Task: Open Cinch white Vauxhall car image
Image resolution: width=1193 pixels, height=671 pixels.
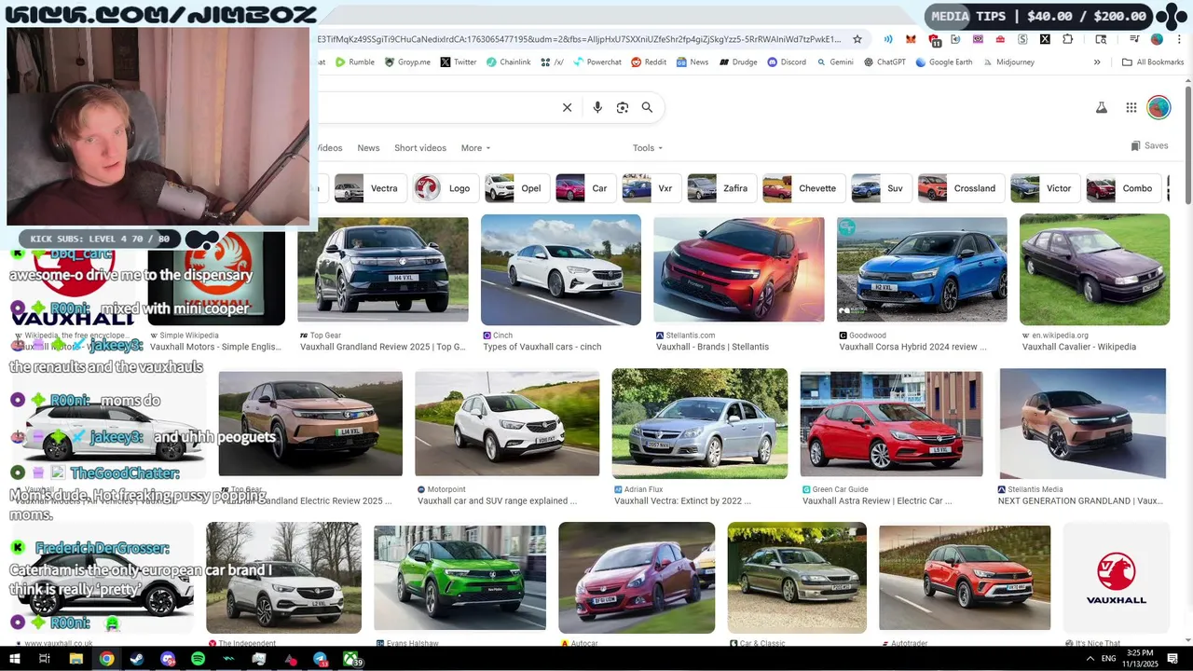Action: tap(561, 270)
